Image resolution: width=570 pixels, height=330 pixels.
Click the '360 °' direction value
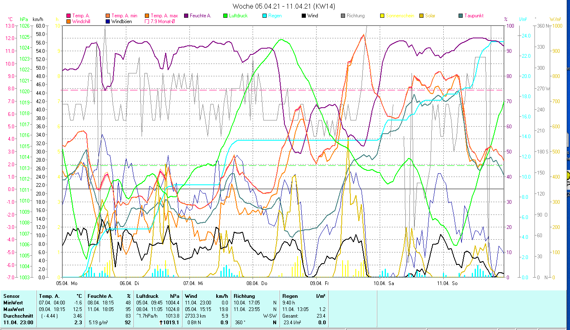pyautogui.click(x=240, y=323)
